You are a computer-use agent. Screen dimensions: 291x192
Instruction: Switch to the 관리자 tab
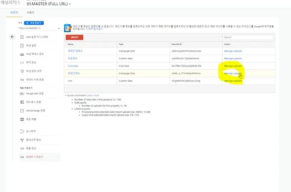(14, 13)
